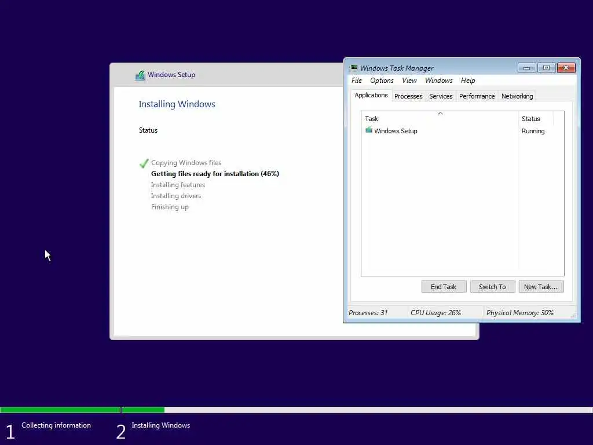Screen dimensions: 593x445
Task: Click the Collecting information stage label
Action: tap(56, 425)
